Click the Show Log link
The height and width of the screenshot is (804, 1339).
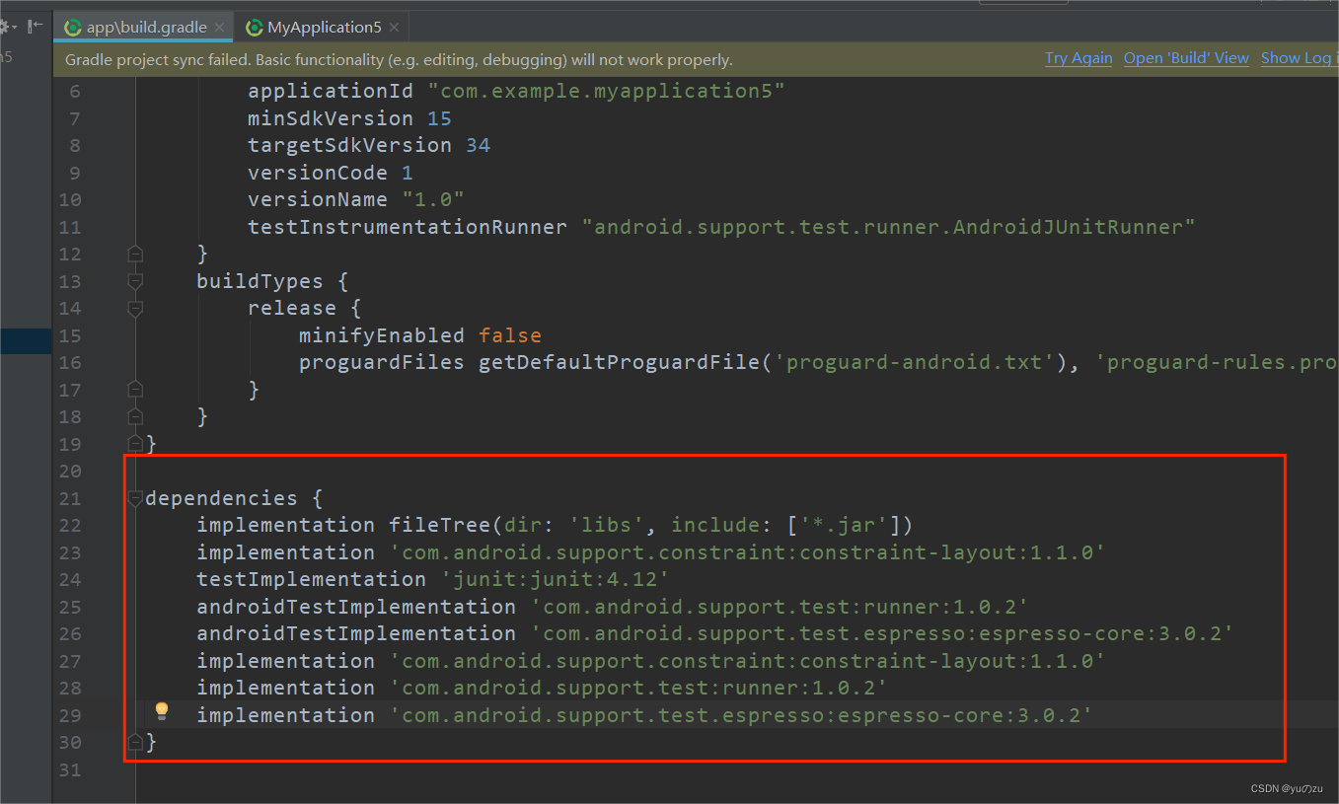[x=1297, y=57]
